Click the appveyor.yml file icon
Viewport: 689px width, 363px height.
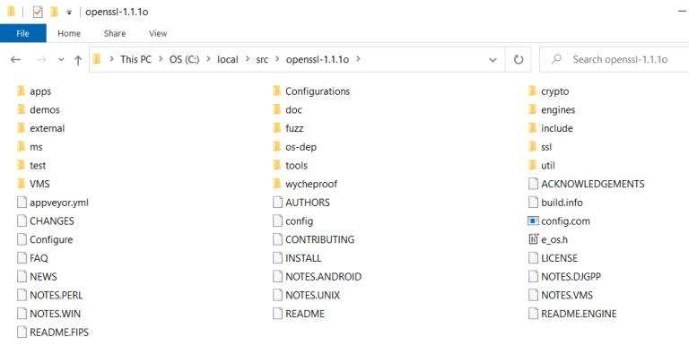[22, 203]
